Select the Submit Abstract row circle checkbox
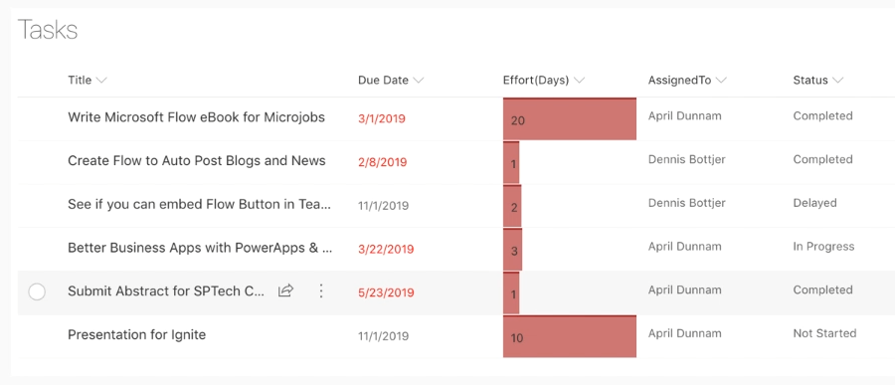The height and width of the screenshot is (385, 895). (37, 291)
